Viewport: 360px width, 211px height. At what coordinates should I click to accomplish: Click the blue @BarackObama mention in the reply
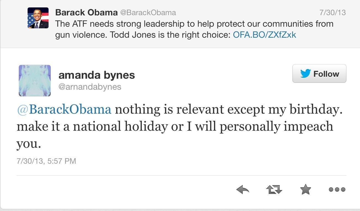pos(64,109)
